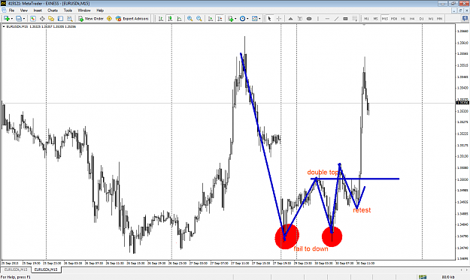Pick the triangle shape drawing tool

coord(290,19)
